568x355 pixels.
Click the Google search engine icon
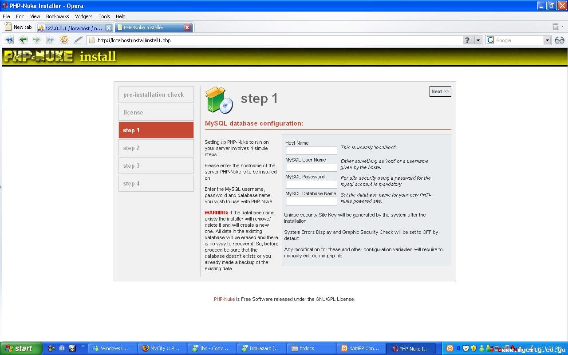pos(490,40)
